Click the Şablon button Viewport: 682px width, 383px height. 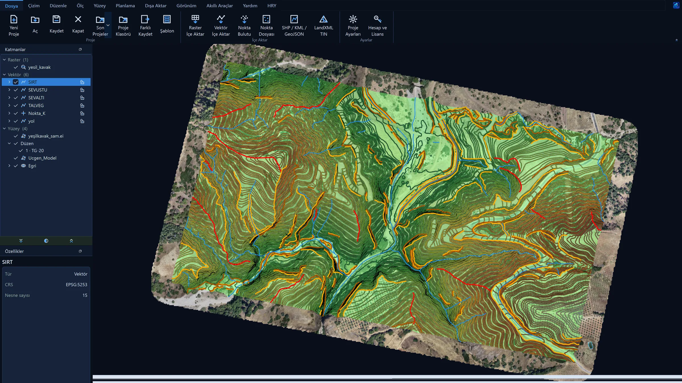pyautogui.click(x=167, y=26)
